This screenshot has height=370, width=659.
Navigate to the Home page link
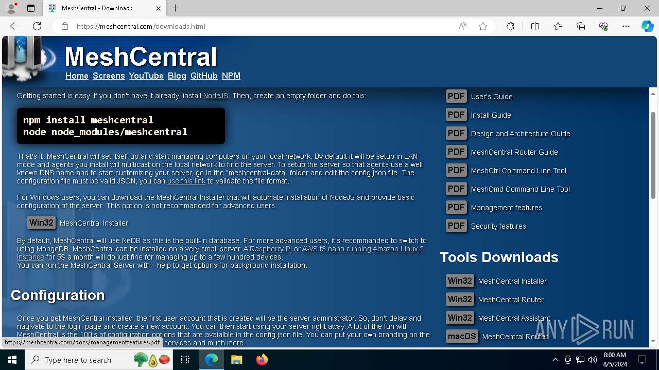click(x=77, y=76)
